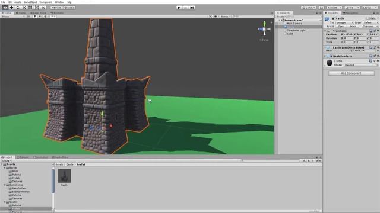The image size is (380, 213).
Task: Open the Layers dropdown
Action: pyautogui.click(x=351, y=8)
